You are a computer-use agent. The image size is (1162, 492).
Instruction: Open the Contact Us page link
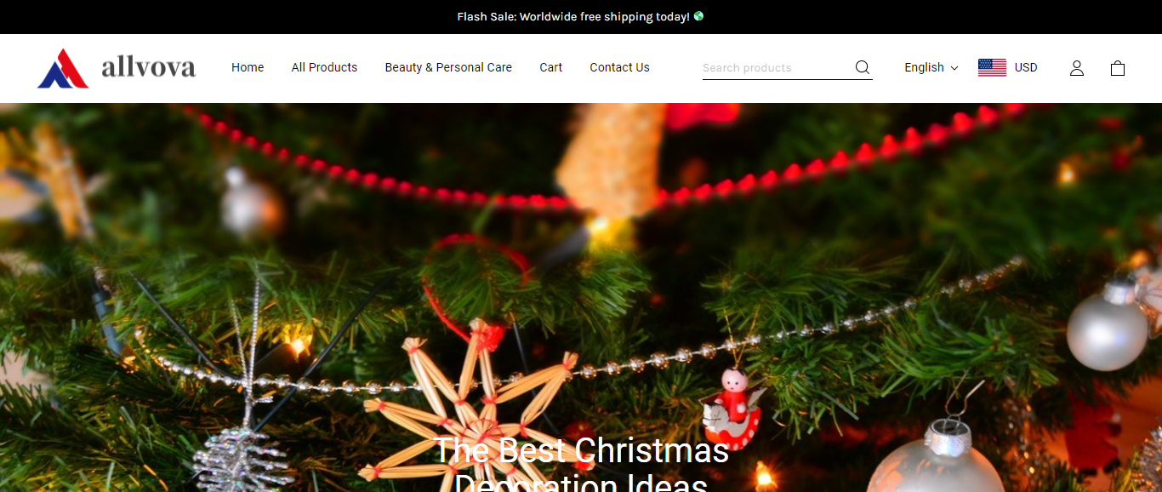click(x=619, y=67)
